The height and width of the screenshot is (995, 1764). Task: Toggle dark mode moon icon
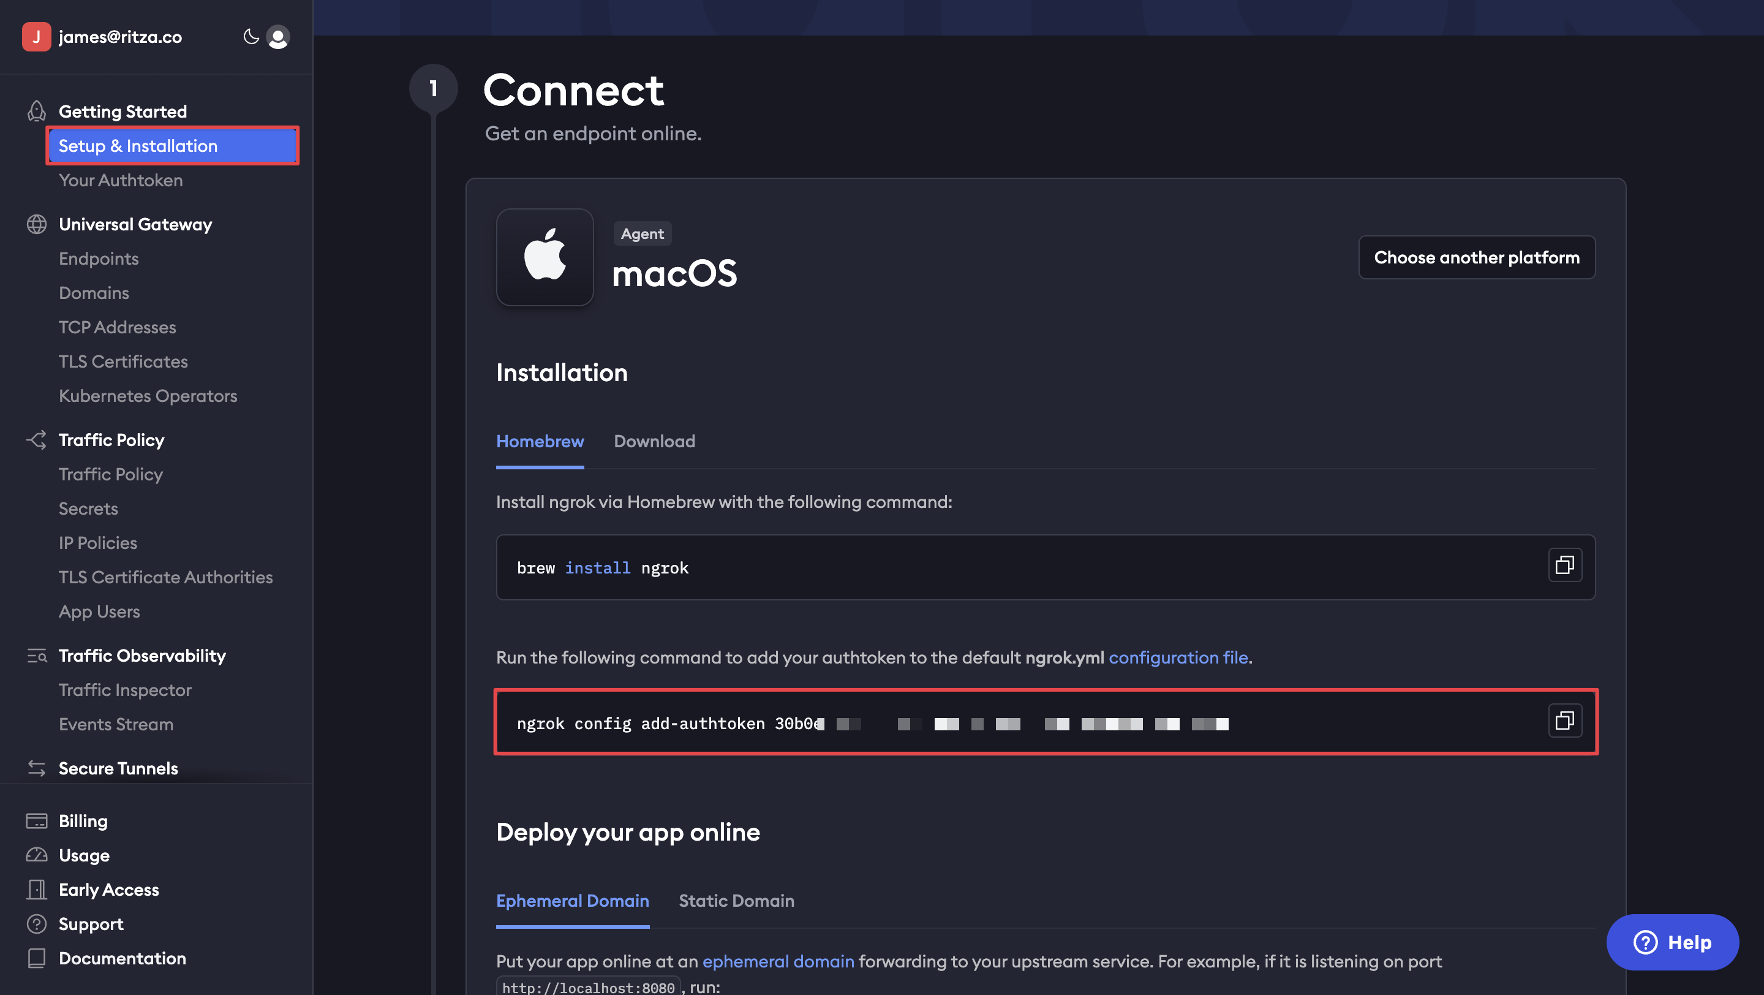tap(251, 36)
